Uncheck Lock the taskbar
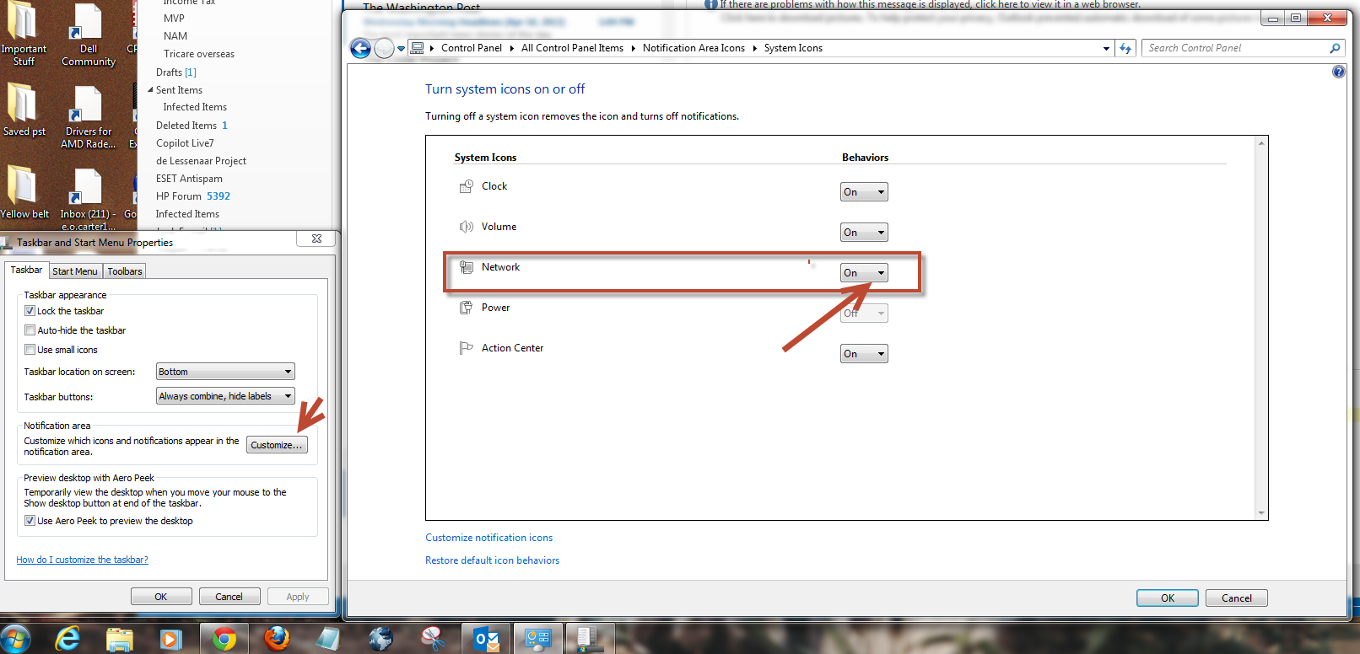The width and height of the screenshot is (1360, 654). tap(30, 311)
